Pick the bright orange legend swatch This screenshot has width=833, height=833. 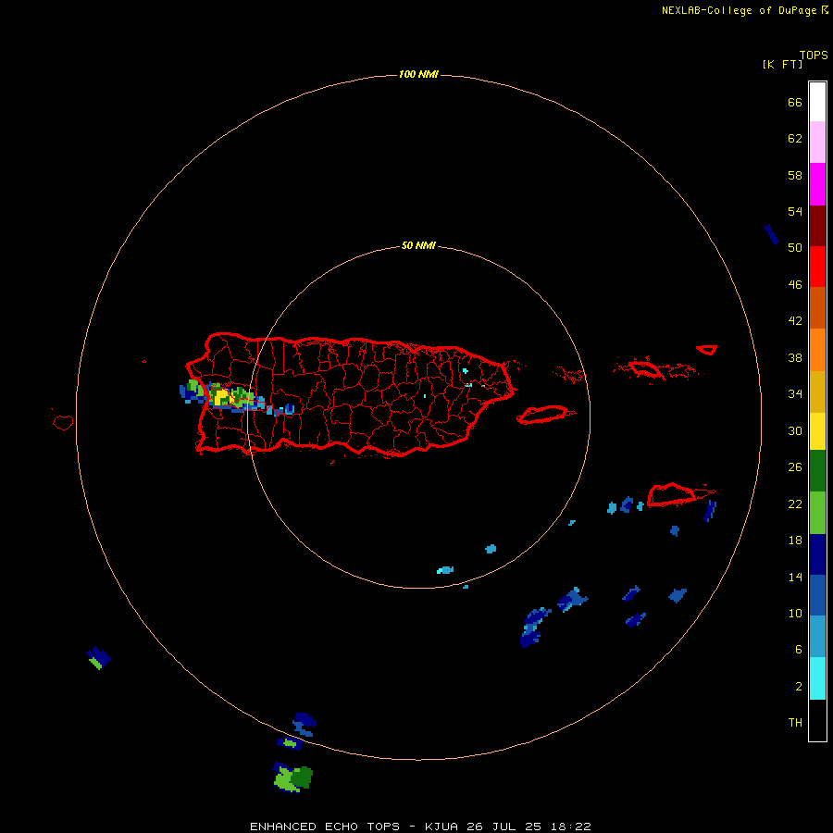coord(817,350)
